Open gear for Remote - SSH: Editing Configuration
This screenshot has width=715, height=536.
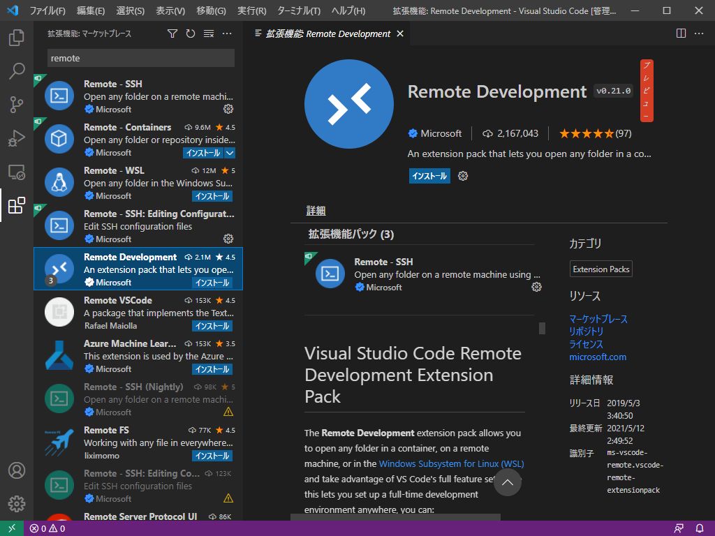coord(228,239)
